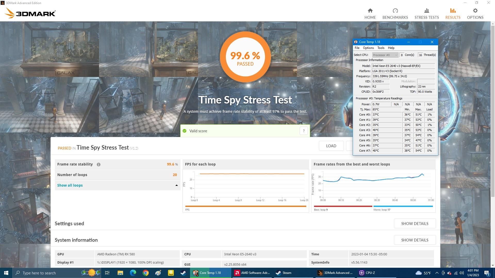Switch to the Stress Tests tab

pyautogui.click(x=427, y=14)
